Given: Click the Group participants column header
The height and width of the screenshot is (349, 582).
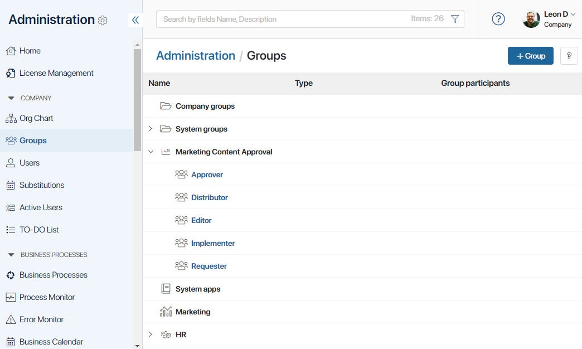Looking at the screenshot, I should (x=476, y=83).
